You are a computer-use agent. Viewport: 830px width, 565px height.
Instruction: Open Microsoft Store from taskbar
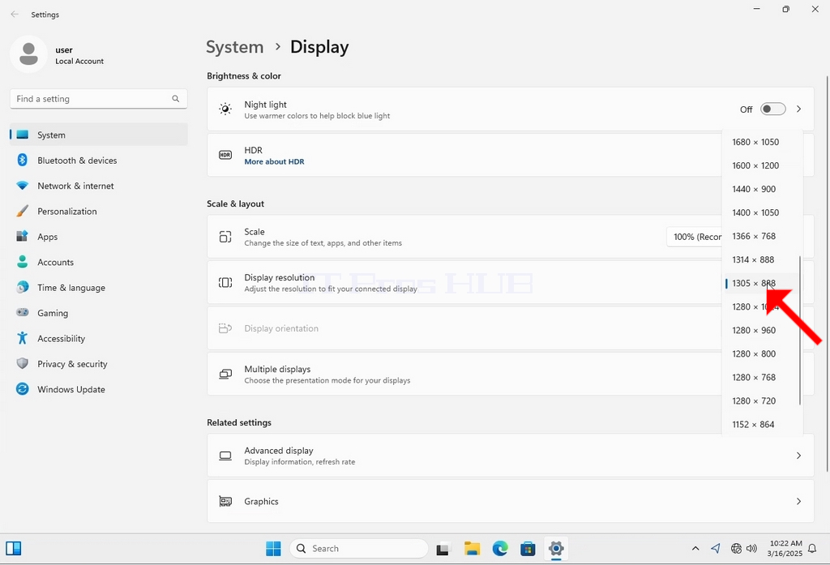(x=528, y=549)
